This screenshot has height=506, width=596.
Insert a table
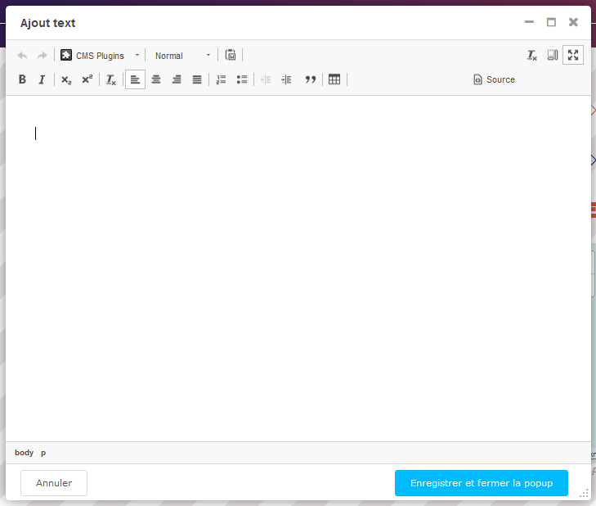334,79
